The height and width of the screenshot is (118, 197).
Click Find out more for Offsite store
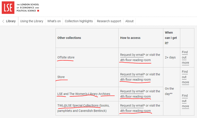186,57
